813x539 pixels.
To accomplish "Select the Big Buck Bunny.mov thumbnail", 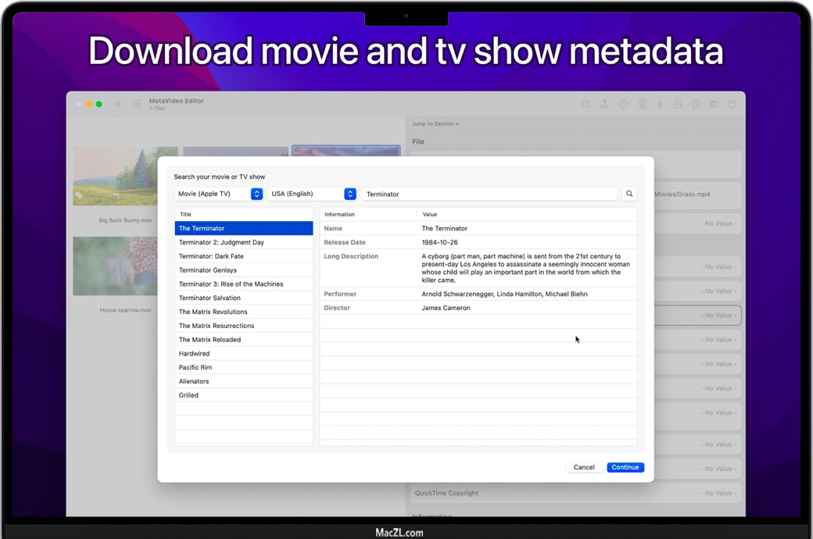I will (x=125, y=177).
